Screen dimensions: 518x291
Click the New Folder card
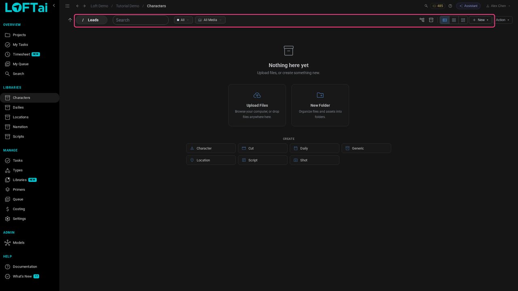(x=320, y=105)
